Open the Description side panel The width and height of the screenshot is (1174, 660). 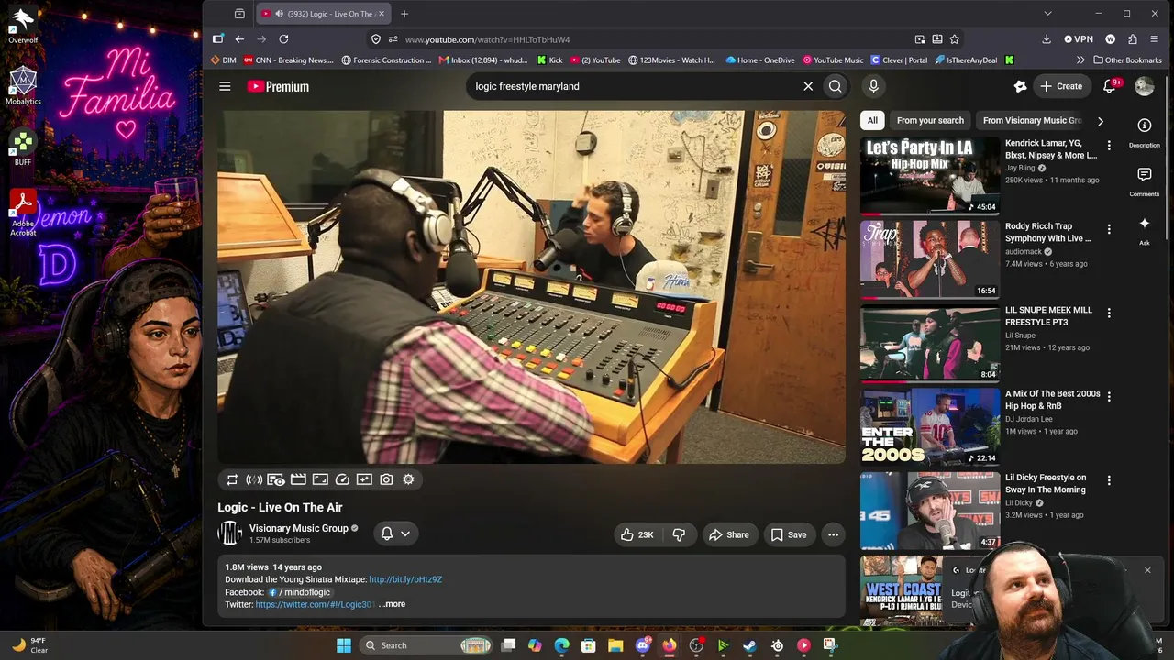pyautogui.click(x=1145, y=132)
